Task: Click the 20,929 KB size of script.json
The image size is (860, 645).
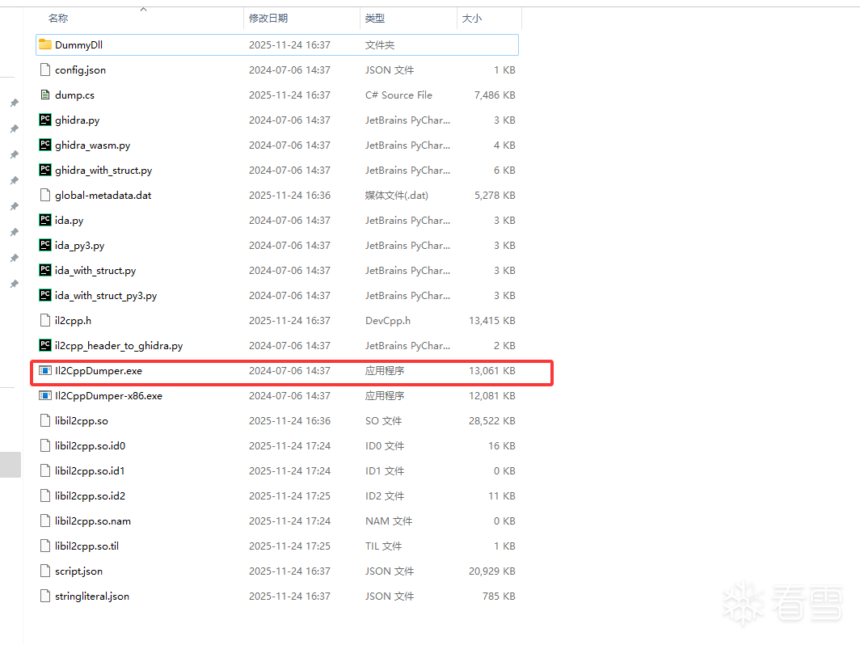Action: coord(492,571)
